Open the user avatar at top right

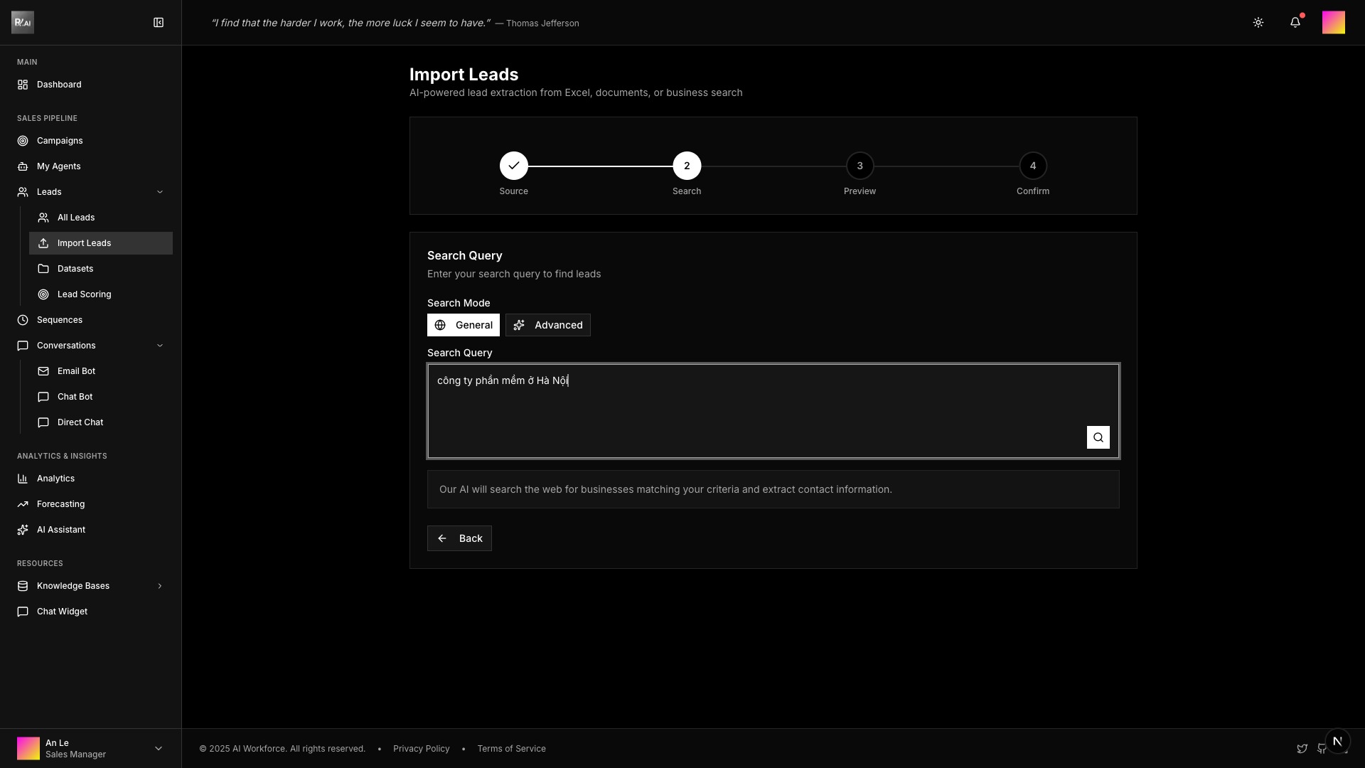(1333, 23)
